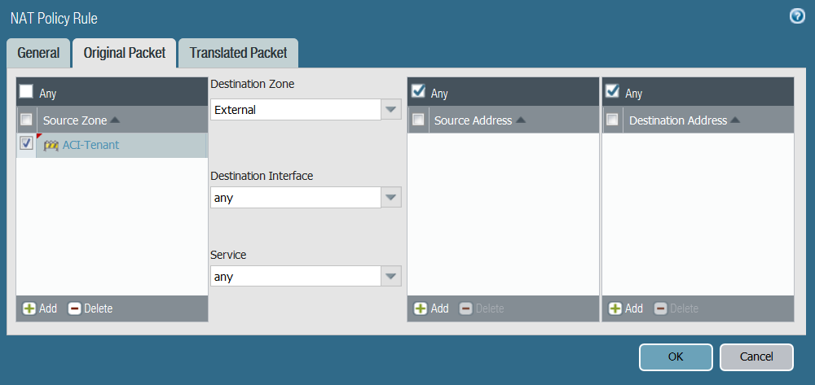Click the help question mark icon
Viewport: 815px width, 385px height.
pos(797,16)
